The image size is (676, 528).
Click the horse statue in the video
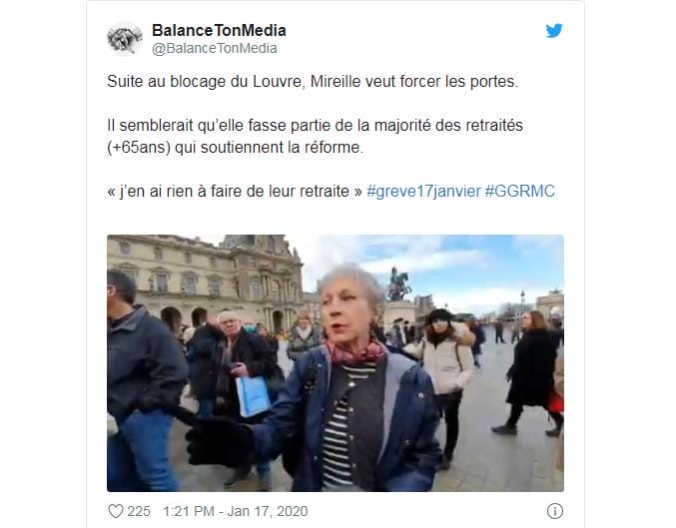[x=397, y=283]
